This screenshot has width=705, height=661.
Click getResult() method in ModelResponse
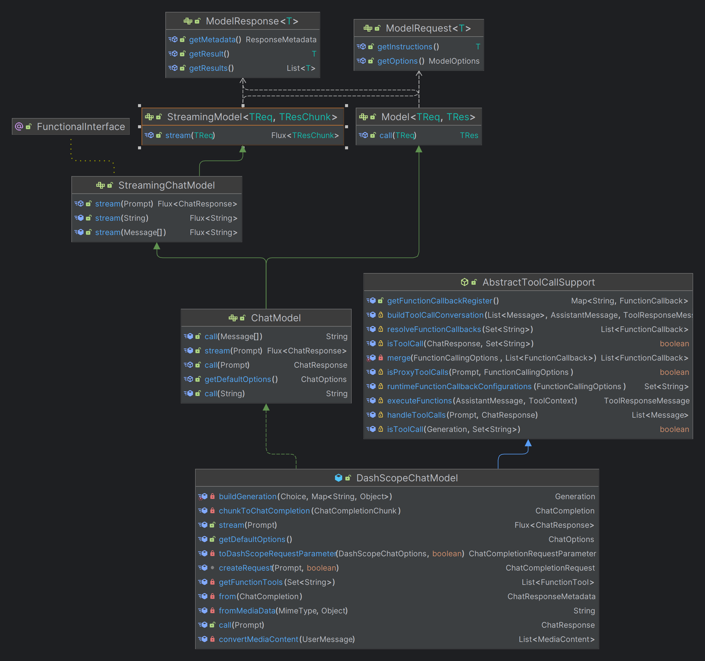[x=209, y=54]
